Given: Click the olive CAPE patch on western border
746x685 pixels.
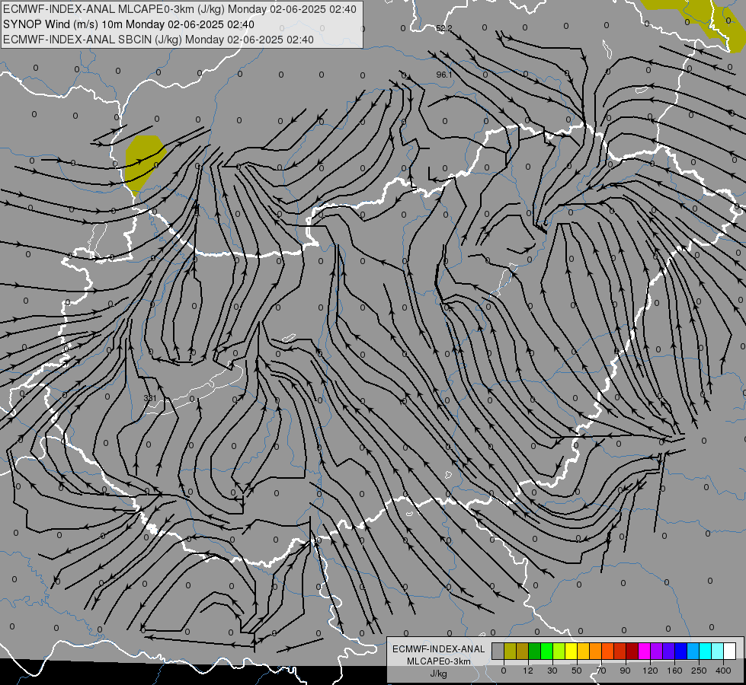Looking at the screenshot, I should [143, 163].
